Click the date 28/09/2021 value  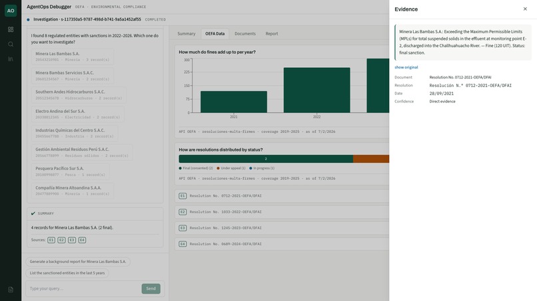click(442, 93)
